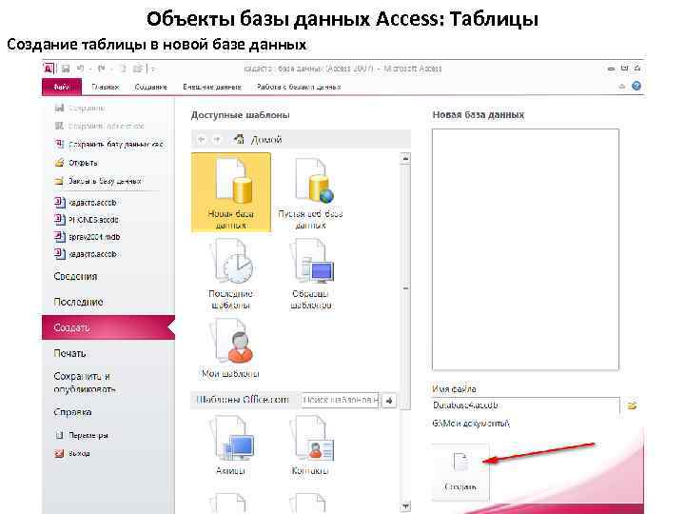Image resolution: width=685 pixels, height=514 pixels.
Task: Click the back arrow in templates navigation
Action: pos(201,139)
